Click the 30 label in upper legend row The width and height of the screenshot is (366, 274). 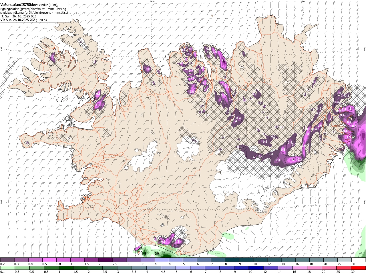(353, 264)
